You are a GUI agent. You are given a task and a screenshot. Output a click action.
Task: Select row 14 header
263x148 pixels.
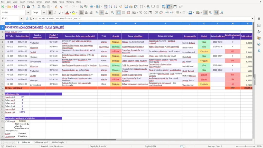click(2, 88)
